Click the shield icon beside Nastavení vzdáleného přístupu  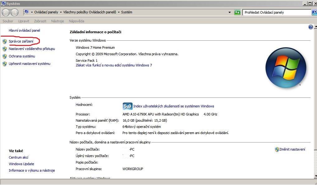coord(5,49)
